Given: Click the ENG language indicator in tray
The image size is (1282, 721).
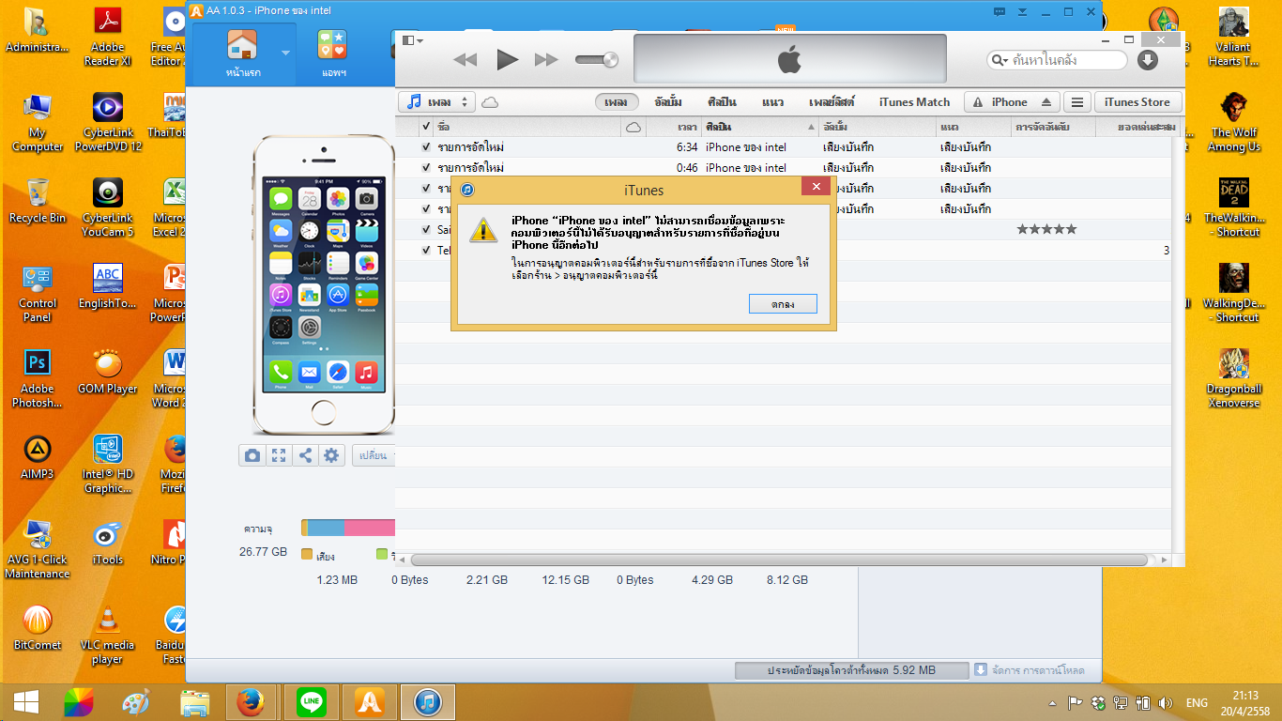Looking at the screenshot, I should click(1198, 702).
